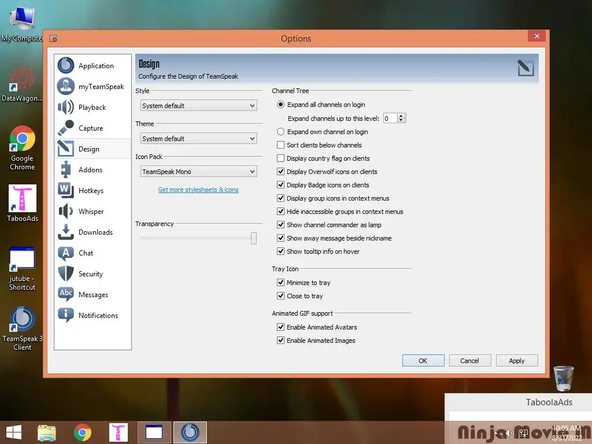Open the Notifications settings page
This screenshot has height=444, width=592.
click(x=92, y=315)
